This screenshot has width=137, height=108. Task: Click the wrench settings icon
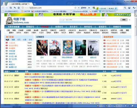pyautogui.click(x=134, y=8)
